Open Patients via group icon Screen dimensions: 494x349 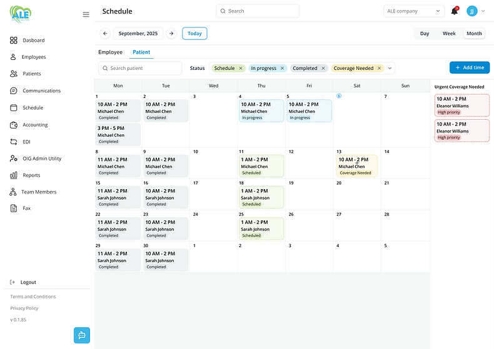tap(14, 74)
